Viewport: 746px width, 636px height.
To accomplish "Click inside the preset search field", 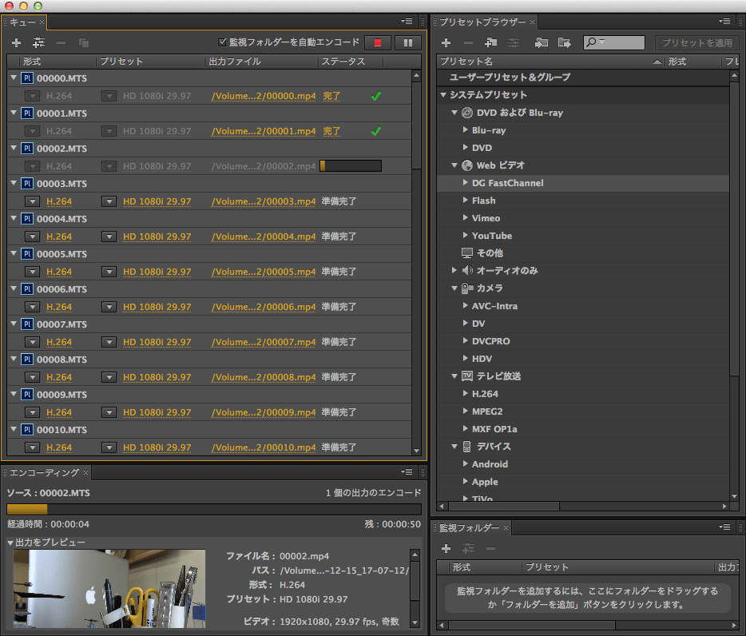I will (617, 42).
